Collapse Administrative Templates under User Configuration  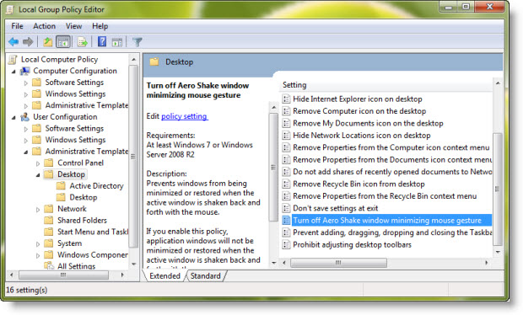pyautogui.click(x=26, y=152)
